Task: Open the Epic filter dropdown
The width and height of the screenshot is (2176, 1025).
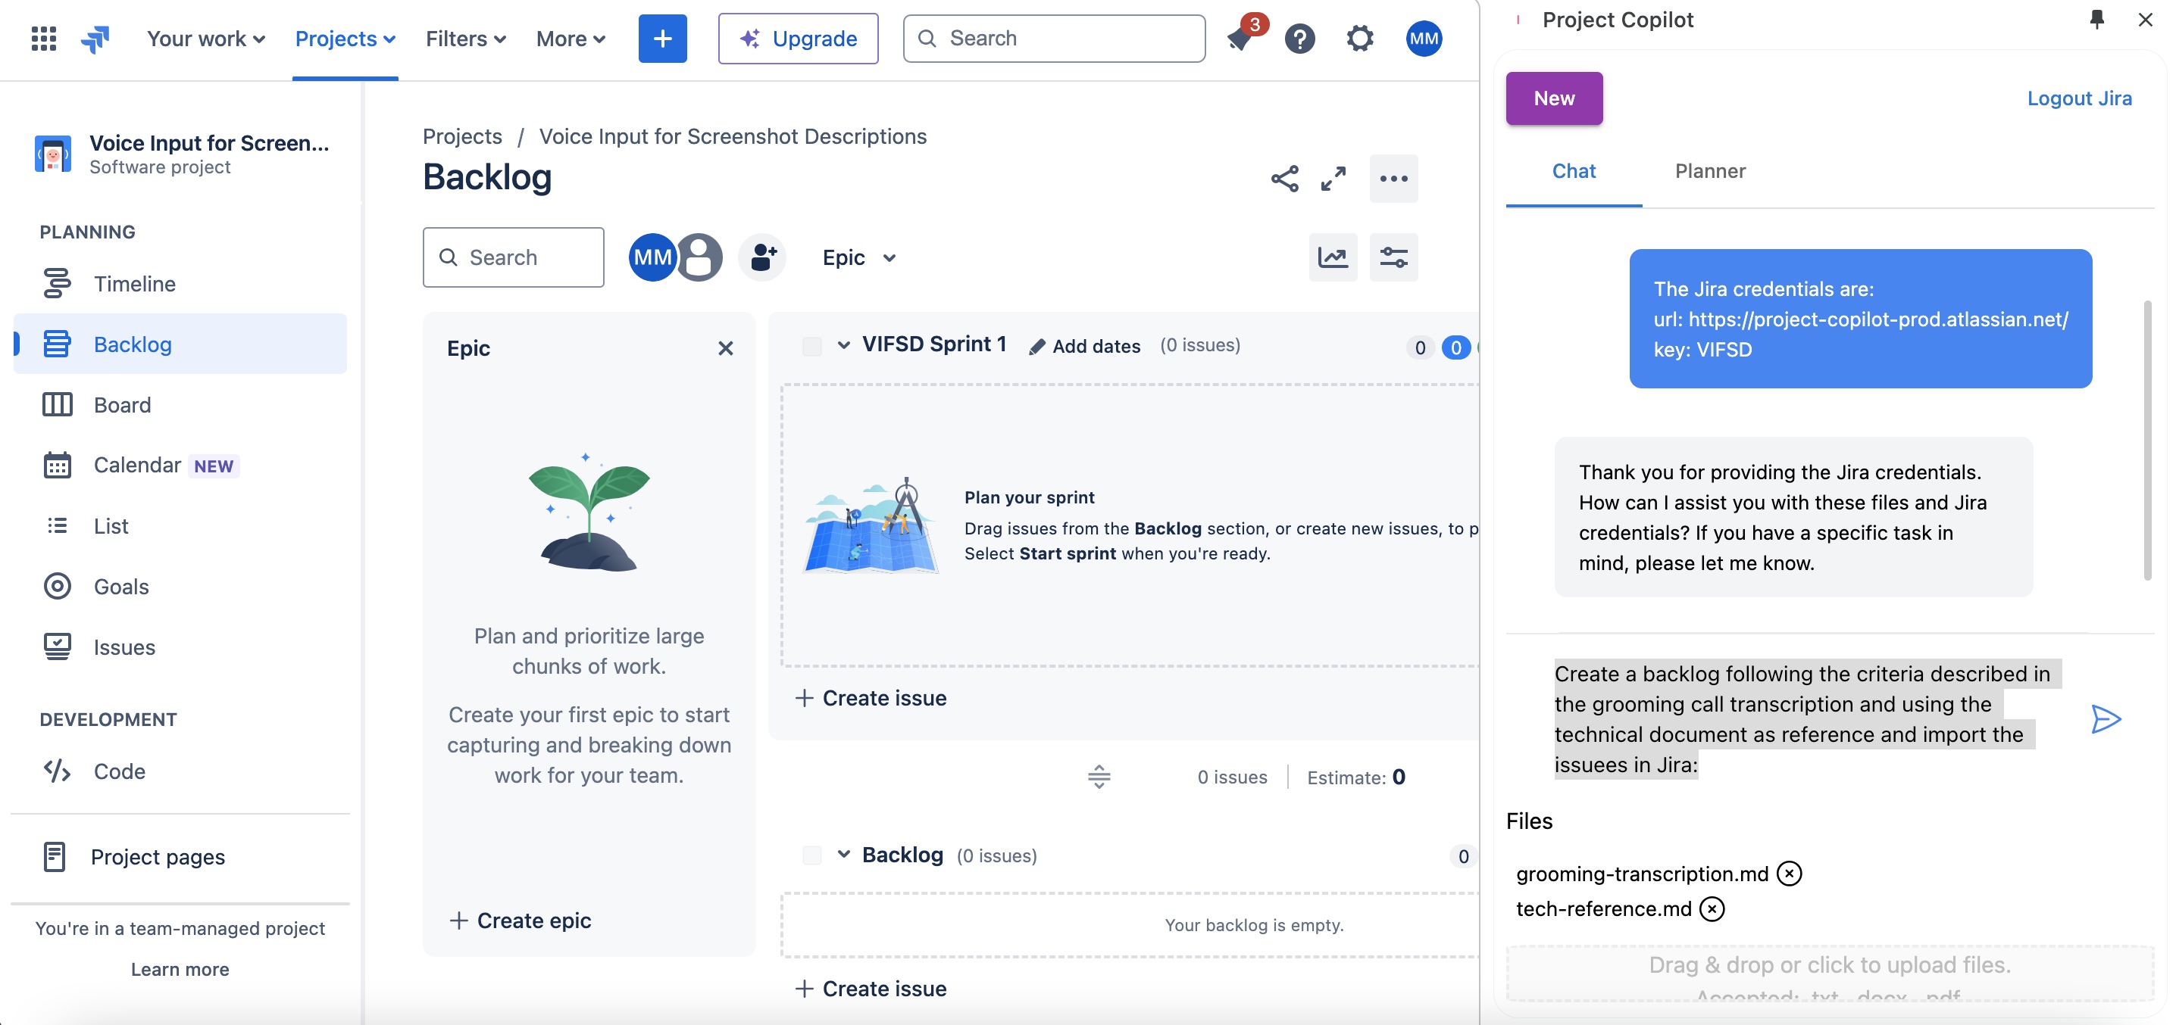Action: point(858,257)
